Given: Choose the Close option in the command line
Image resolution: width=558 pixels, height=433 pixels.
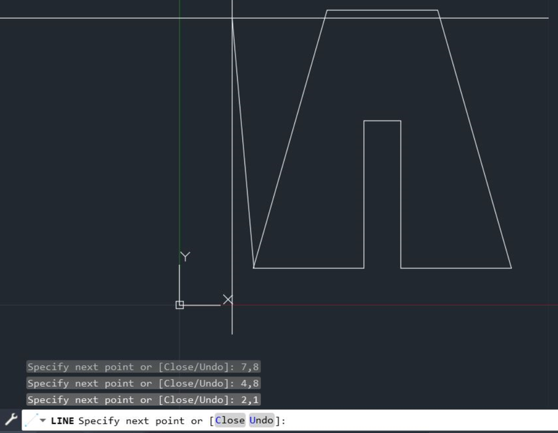Looking at the screenshot, I should [x=230, y=420].
